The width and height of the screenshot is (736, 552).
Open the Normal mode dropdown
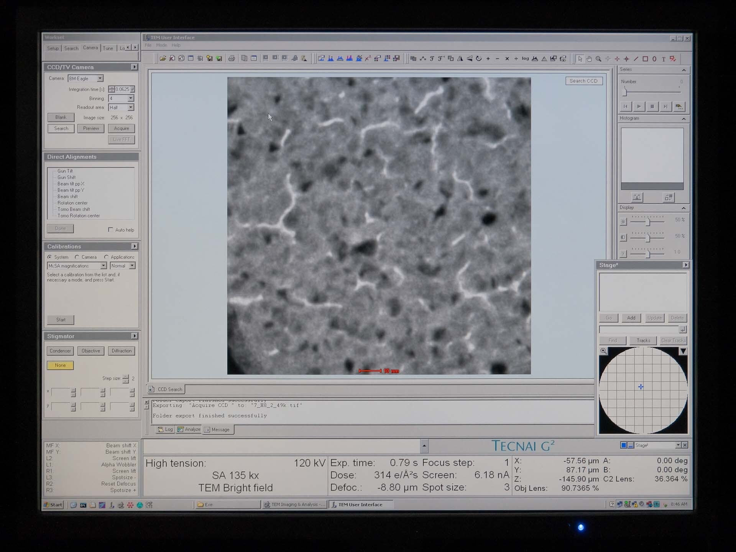click(x=132, y=266)
